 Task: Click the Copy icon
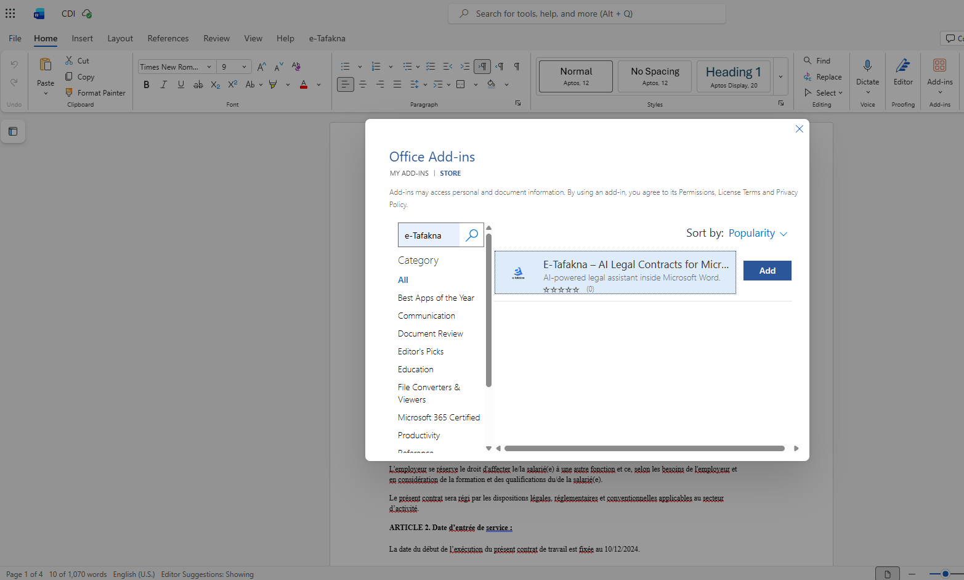tap(69, 76)
